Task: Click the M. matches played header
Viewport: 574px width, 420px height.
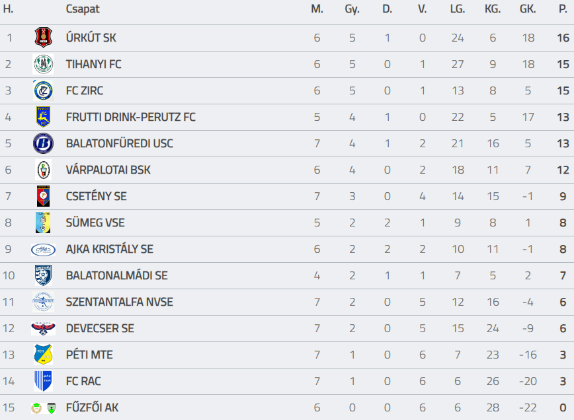Action: (x=317, y=9)
